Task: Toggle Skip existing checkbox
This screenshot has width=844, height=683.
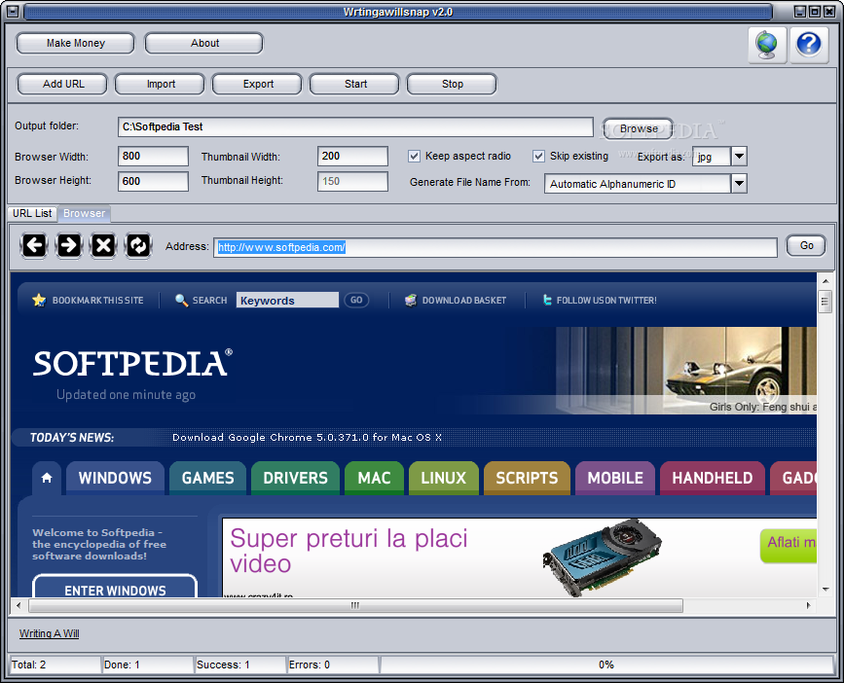Action: click(538, 157)
